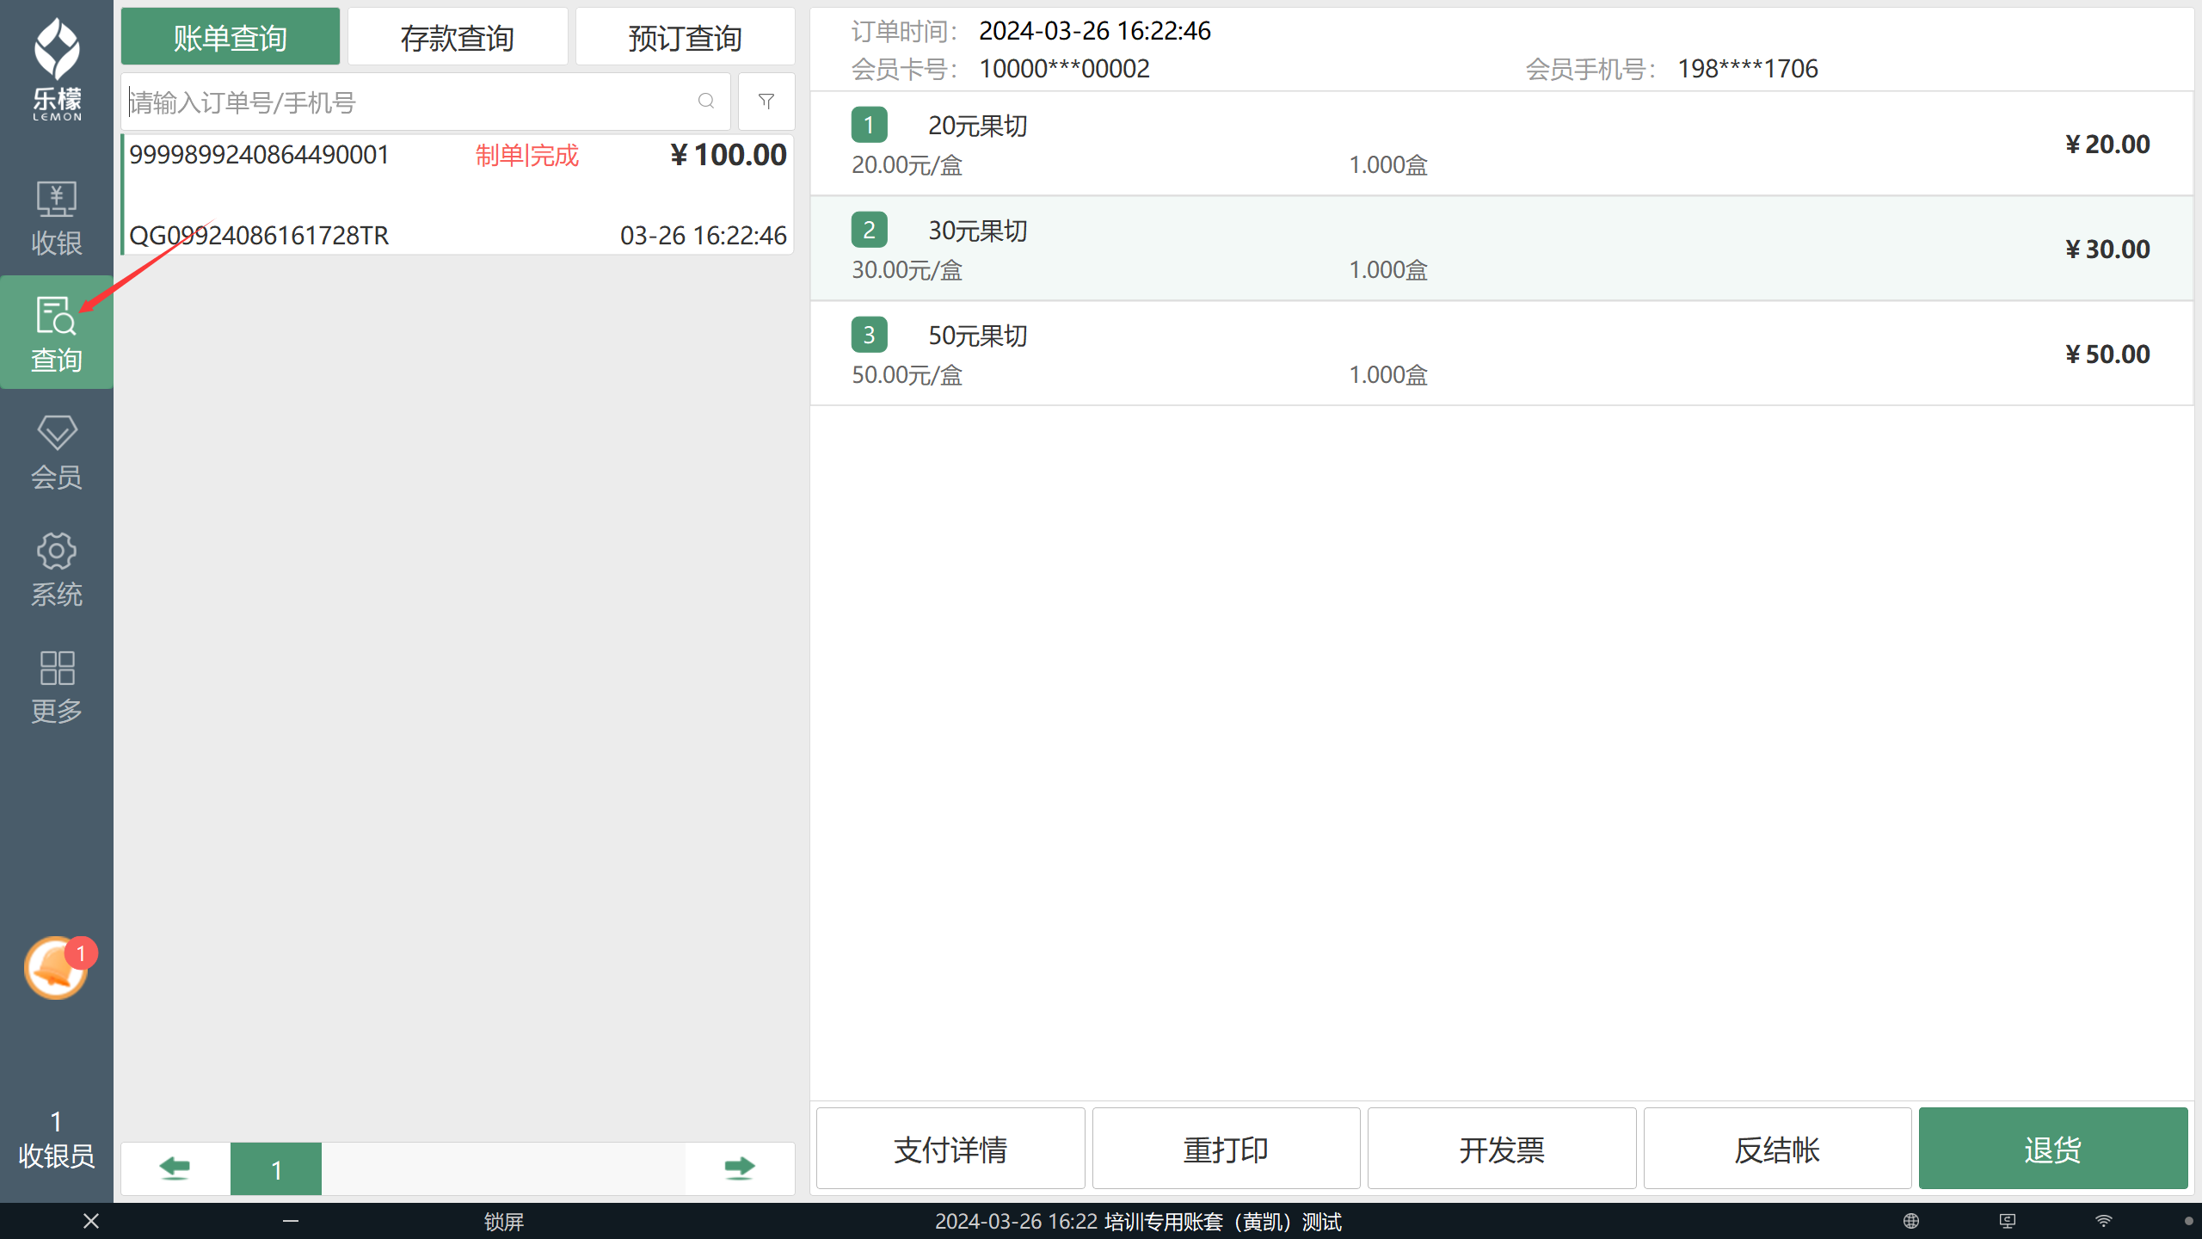
Task: Select the 30元果切 item row
Action: 1502,249
